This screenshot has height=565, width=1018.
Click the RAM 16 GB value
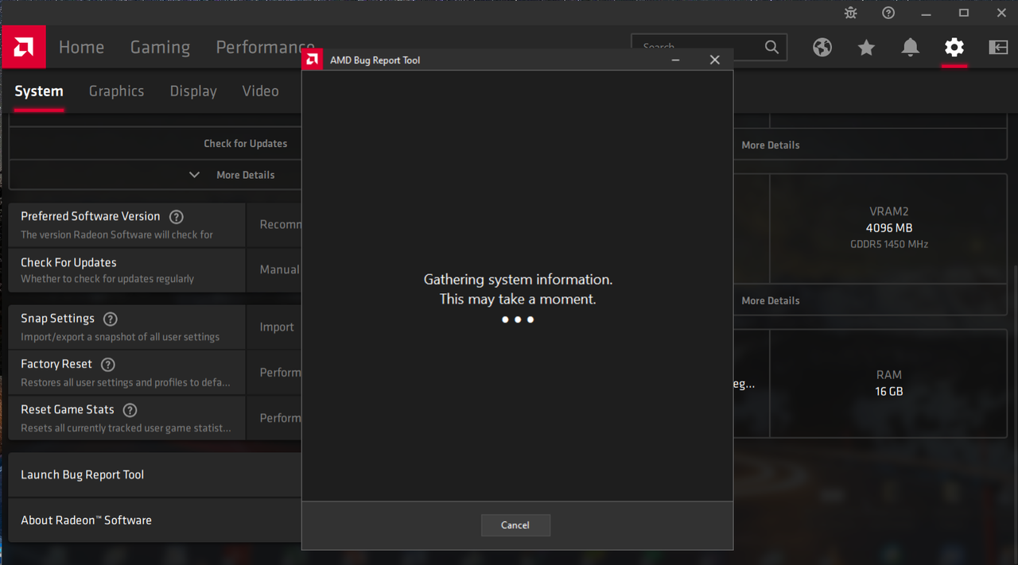(889, 392)
